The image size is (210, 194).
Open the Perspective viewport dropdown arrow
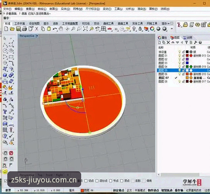37,36
